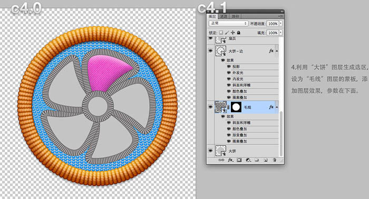Toggle visibility of the 毛线 layer

[x=210, y=107]
